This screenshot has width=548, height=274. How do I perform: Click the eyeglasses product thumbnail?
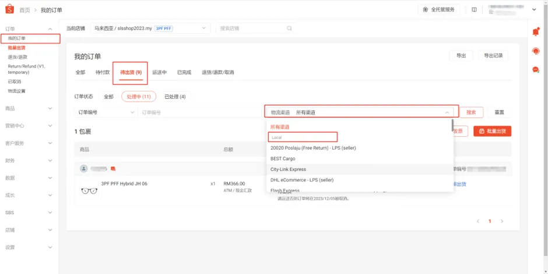coord(89,190)
